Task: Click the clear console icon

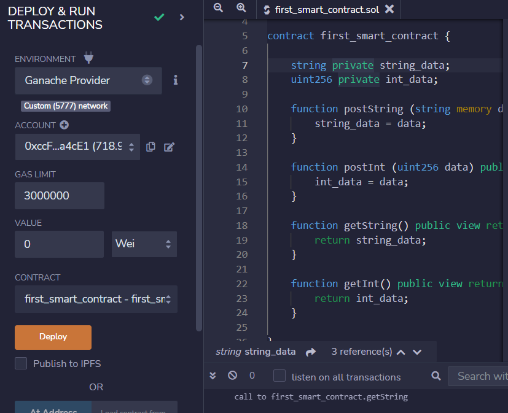Action: pos(232,376)
